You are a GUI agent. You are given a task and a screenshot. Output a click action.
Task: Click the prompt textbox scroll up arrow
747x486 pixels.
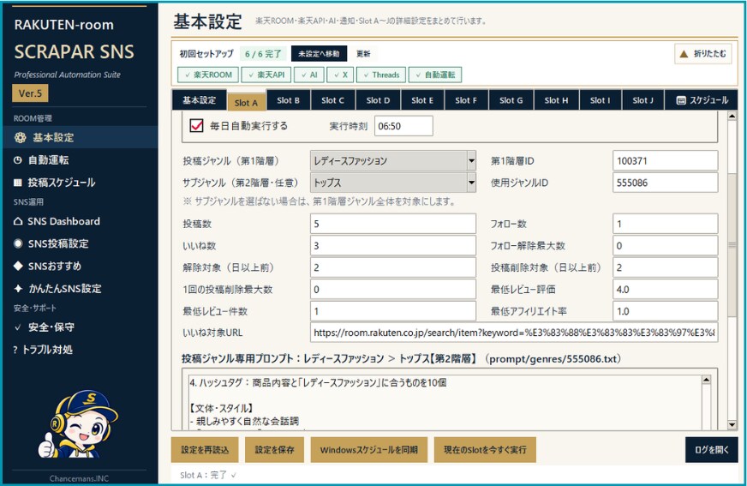pyautogui.click(x=707, y=380)
